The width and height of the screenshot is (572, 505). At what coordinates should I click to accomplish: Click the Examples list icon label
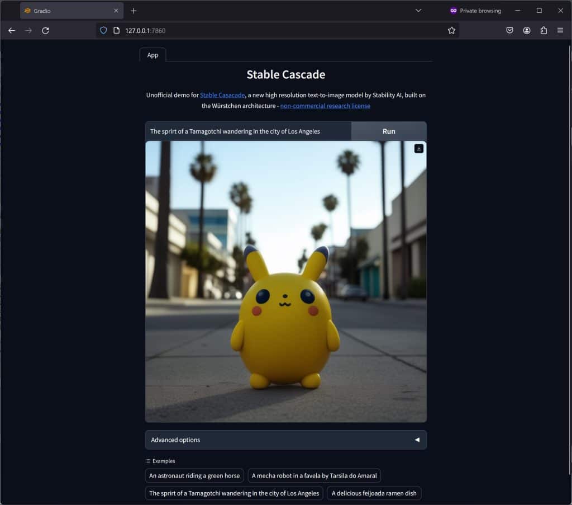pos(160,461)
